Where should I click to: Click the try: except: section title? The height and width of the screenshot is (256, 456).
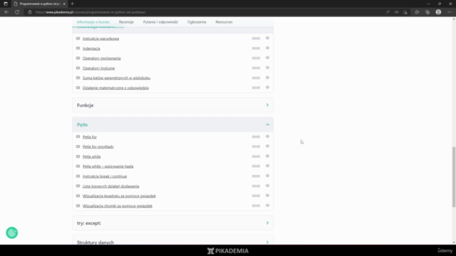tap(89, 223)
